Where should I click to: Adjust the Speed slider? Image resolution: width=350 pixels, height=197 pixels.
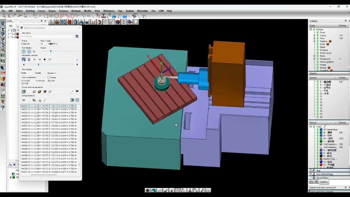(x=51, y=51)
